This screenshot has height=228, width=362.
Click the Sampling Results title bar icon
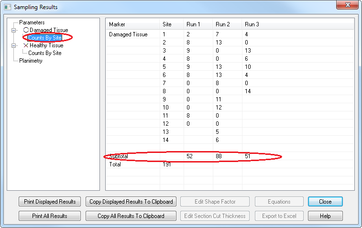[x=7, y=7]
